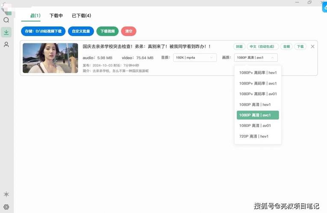Remove the video card with X icon
This screenshot has width=327, height=213.
click(x=312, y=46)
